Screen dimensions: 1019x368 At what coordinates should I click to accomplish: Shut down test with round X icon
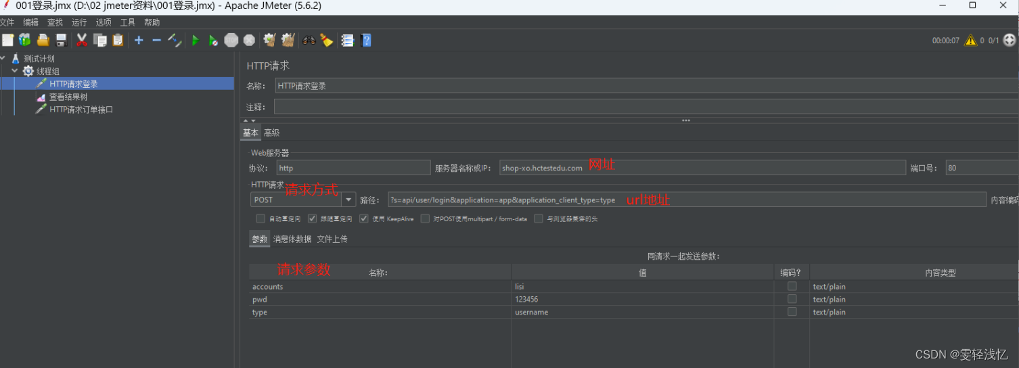coord(249,40)
